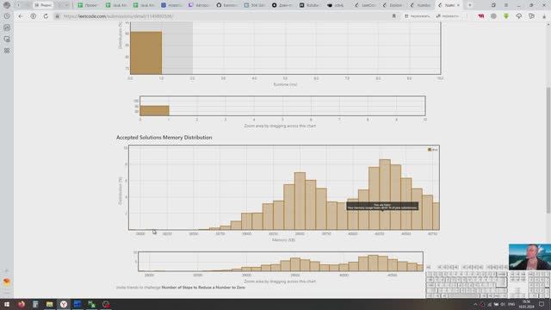
Task: Close the active LeetCode tab
Action: (x=458, y=5)
